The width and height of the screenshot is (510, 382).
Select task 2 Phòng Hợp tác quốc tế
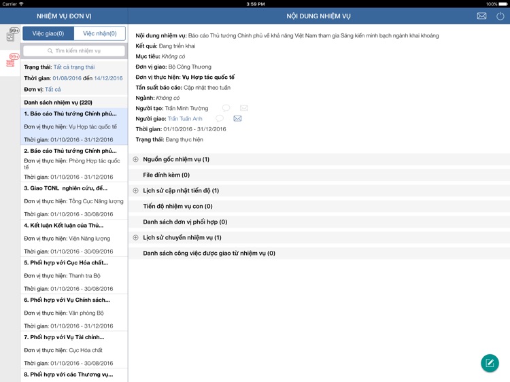tap(74, 164)
